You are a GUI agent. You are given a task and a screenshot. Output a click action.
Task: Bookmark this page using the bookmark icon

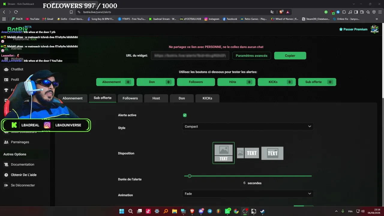pos(71,12)
